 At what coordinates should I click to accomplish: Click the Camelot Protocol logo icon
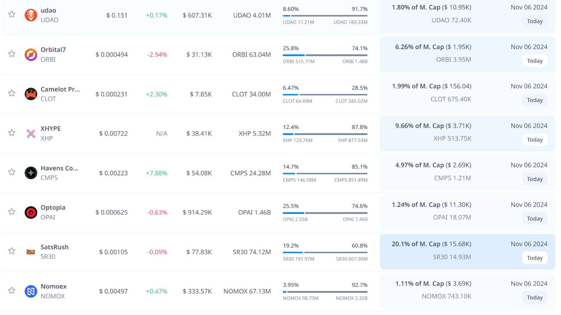(31, 94)
